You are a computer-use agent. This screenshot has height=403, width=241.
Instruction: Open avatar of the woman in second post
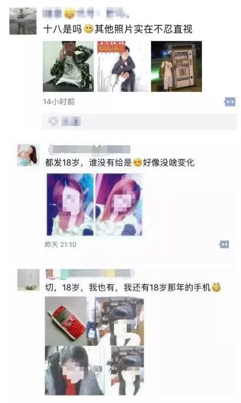point(28,155)
